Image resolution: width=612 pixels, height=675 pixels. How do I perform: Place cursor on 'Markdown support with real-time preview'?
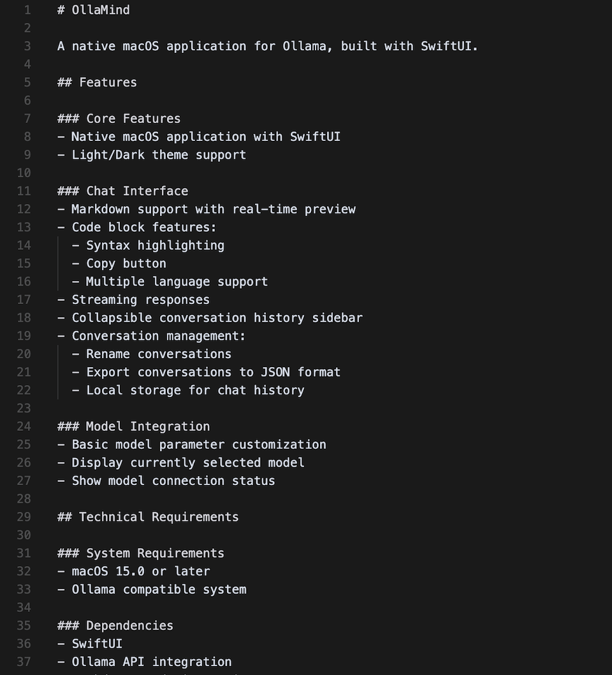coord(213,209)
